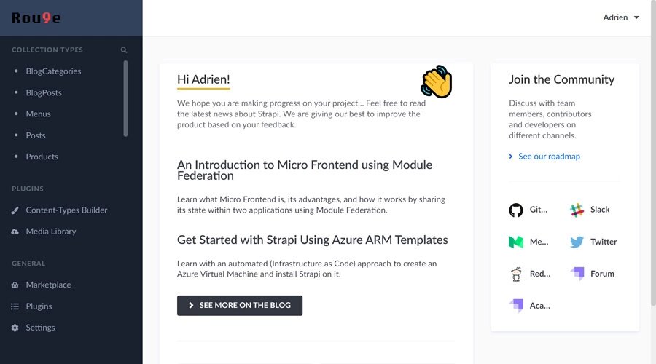Open the Forum icon link
The width and height of the screenshot is (656, 364).
tap(577, 274)
